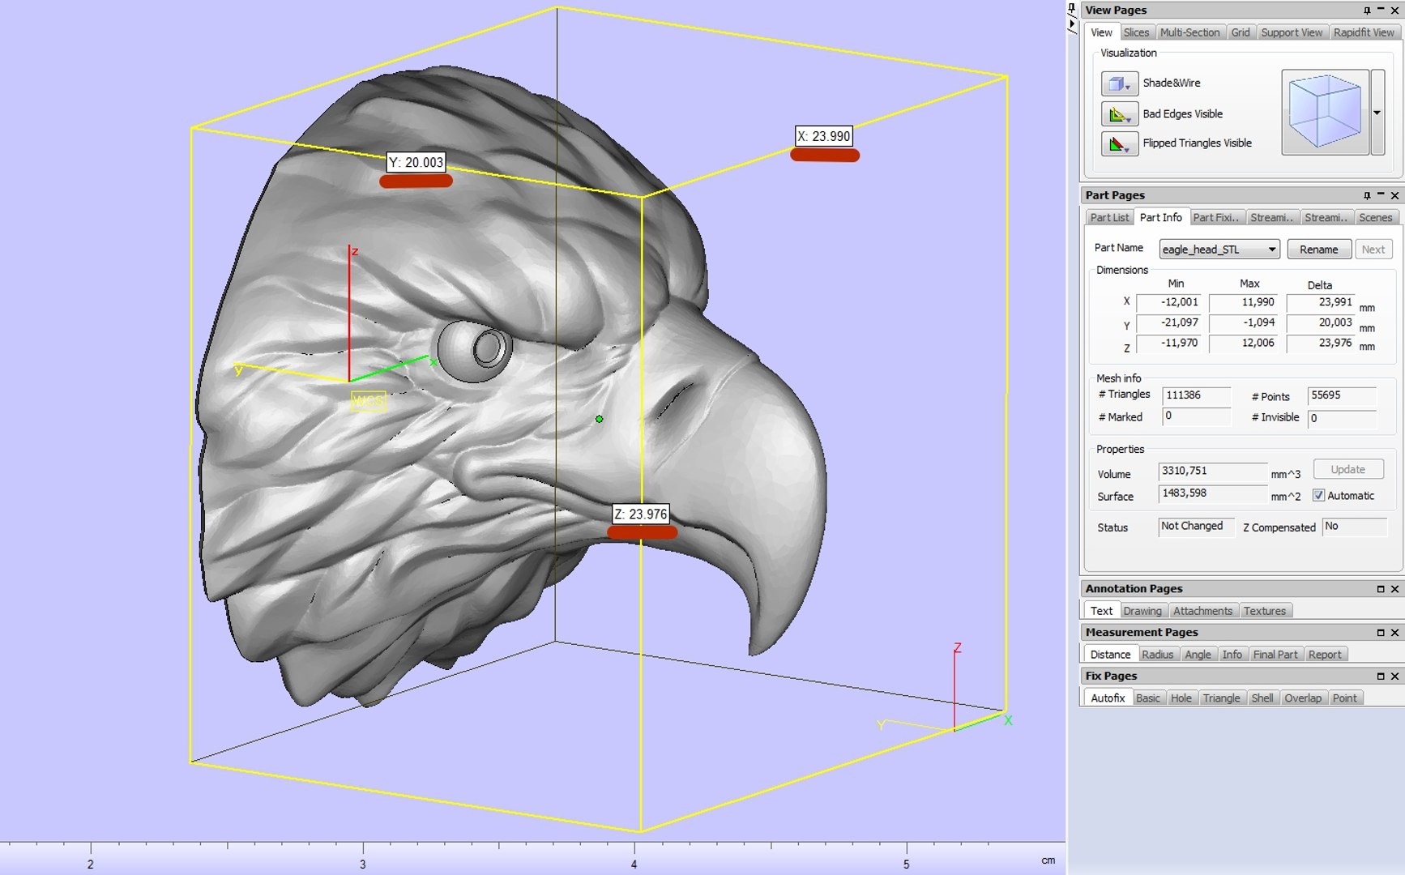Open the Shell fix tab
This screenshot has height=875, width=1405.
1262,699
